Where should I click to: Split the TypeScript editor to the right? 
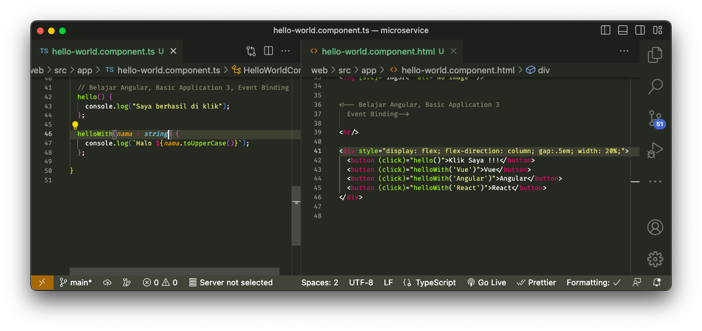point(268,51)
